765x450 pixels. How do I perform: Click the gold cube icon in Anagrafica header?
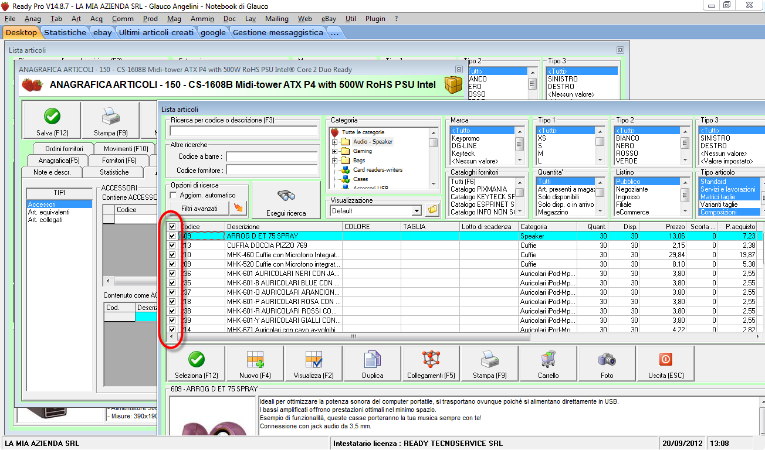[453, 85]
